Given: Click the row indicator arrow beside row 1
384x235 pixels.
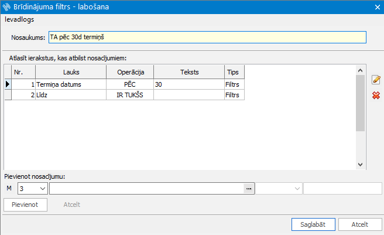Looking at the screenshot, I should (x=8, y=84).
